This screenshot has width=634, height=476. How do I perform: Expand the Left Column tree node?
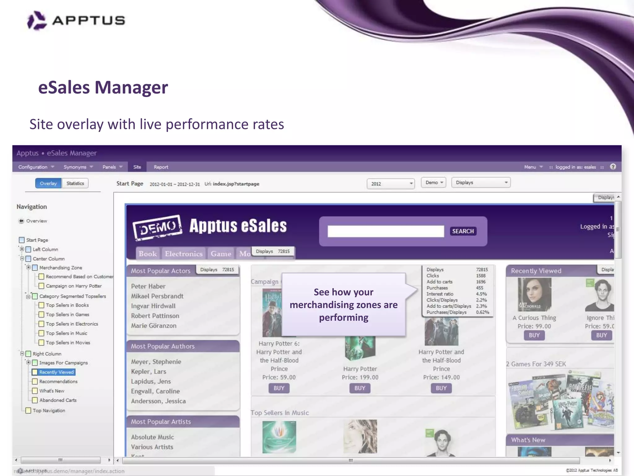point(22,249)
